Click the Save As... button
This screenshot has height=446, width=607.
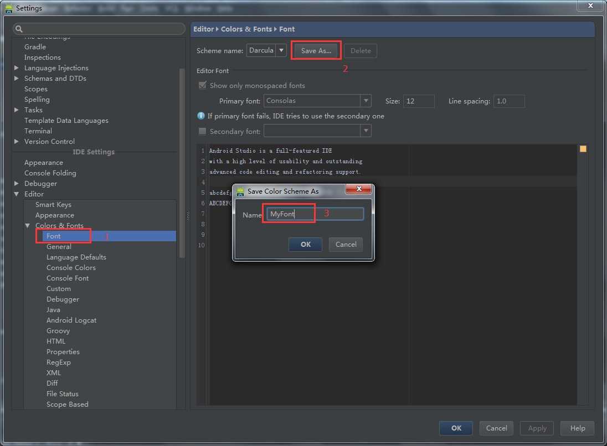coord(316,51)
